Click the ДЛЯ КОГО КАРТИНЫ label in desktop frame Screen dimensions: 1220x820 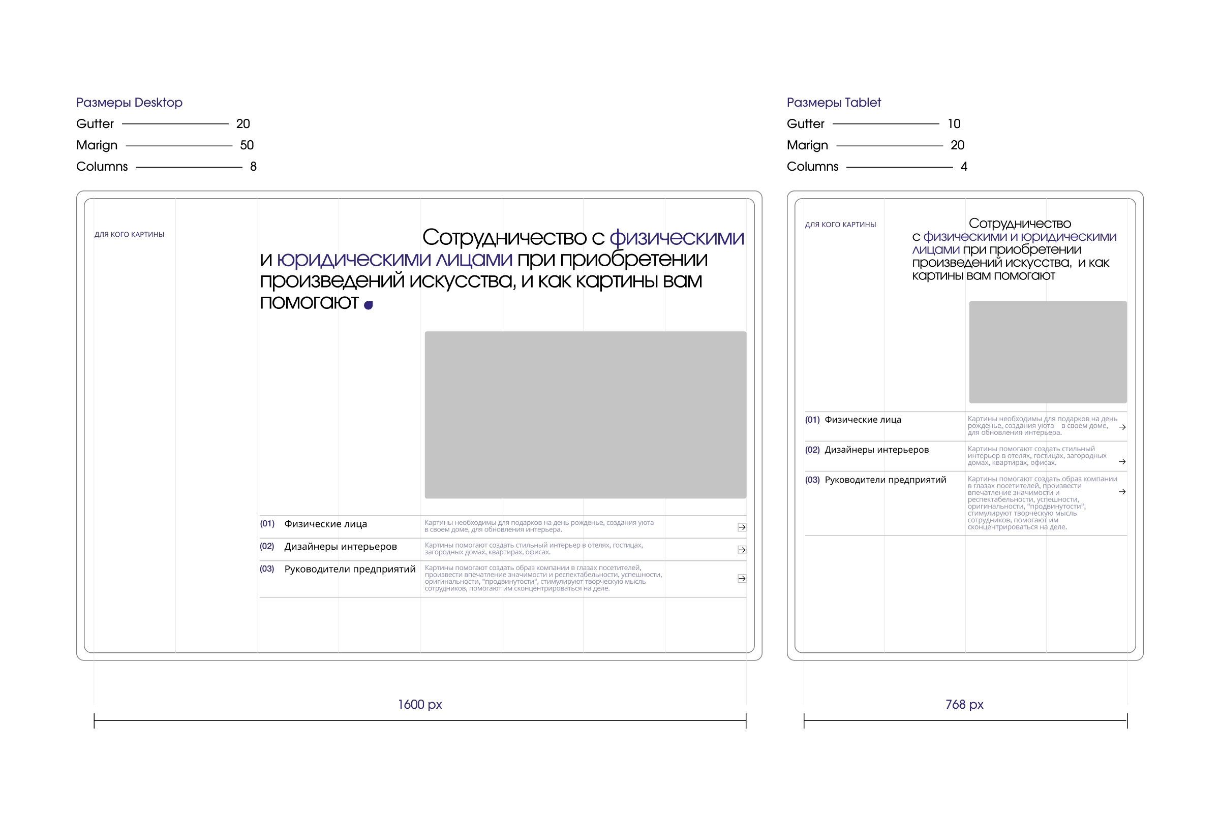(129, 234)
